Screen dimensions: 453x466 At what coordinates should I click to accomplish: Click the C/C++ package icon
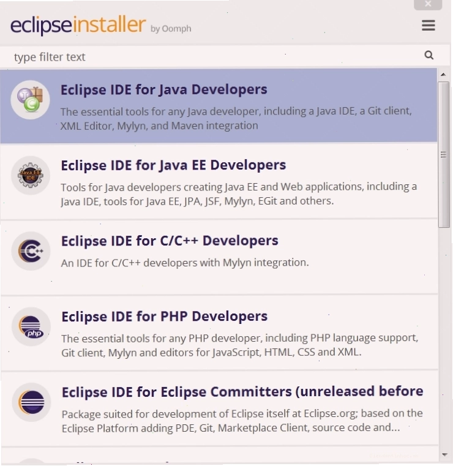31,251
